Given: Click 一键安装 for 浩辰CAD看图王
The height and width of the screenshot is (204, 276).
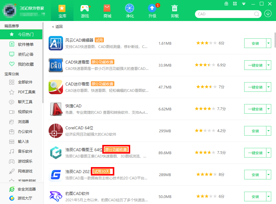Looking at the screenshot, I should pyautogui.click(x=255, y=153).
